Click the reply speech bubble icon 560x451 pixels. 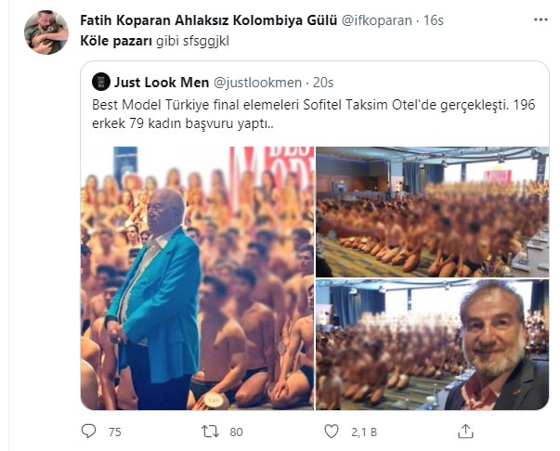click(x=88, y=432)
